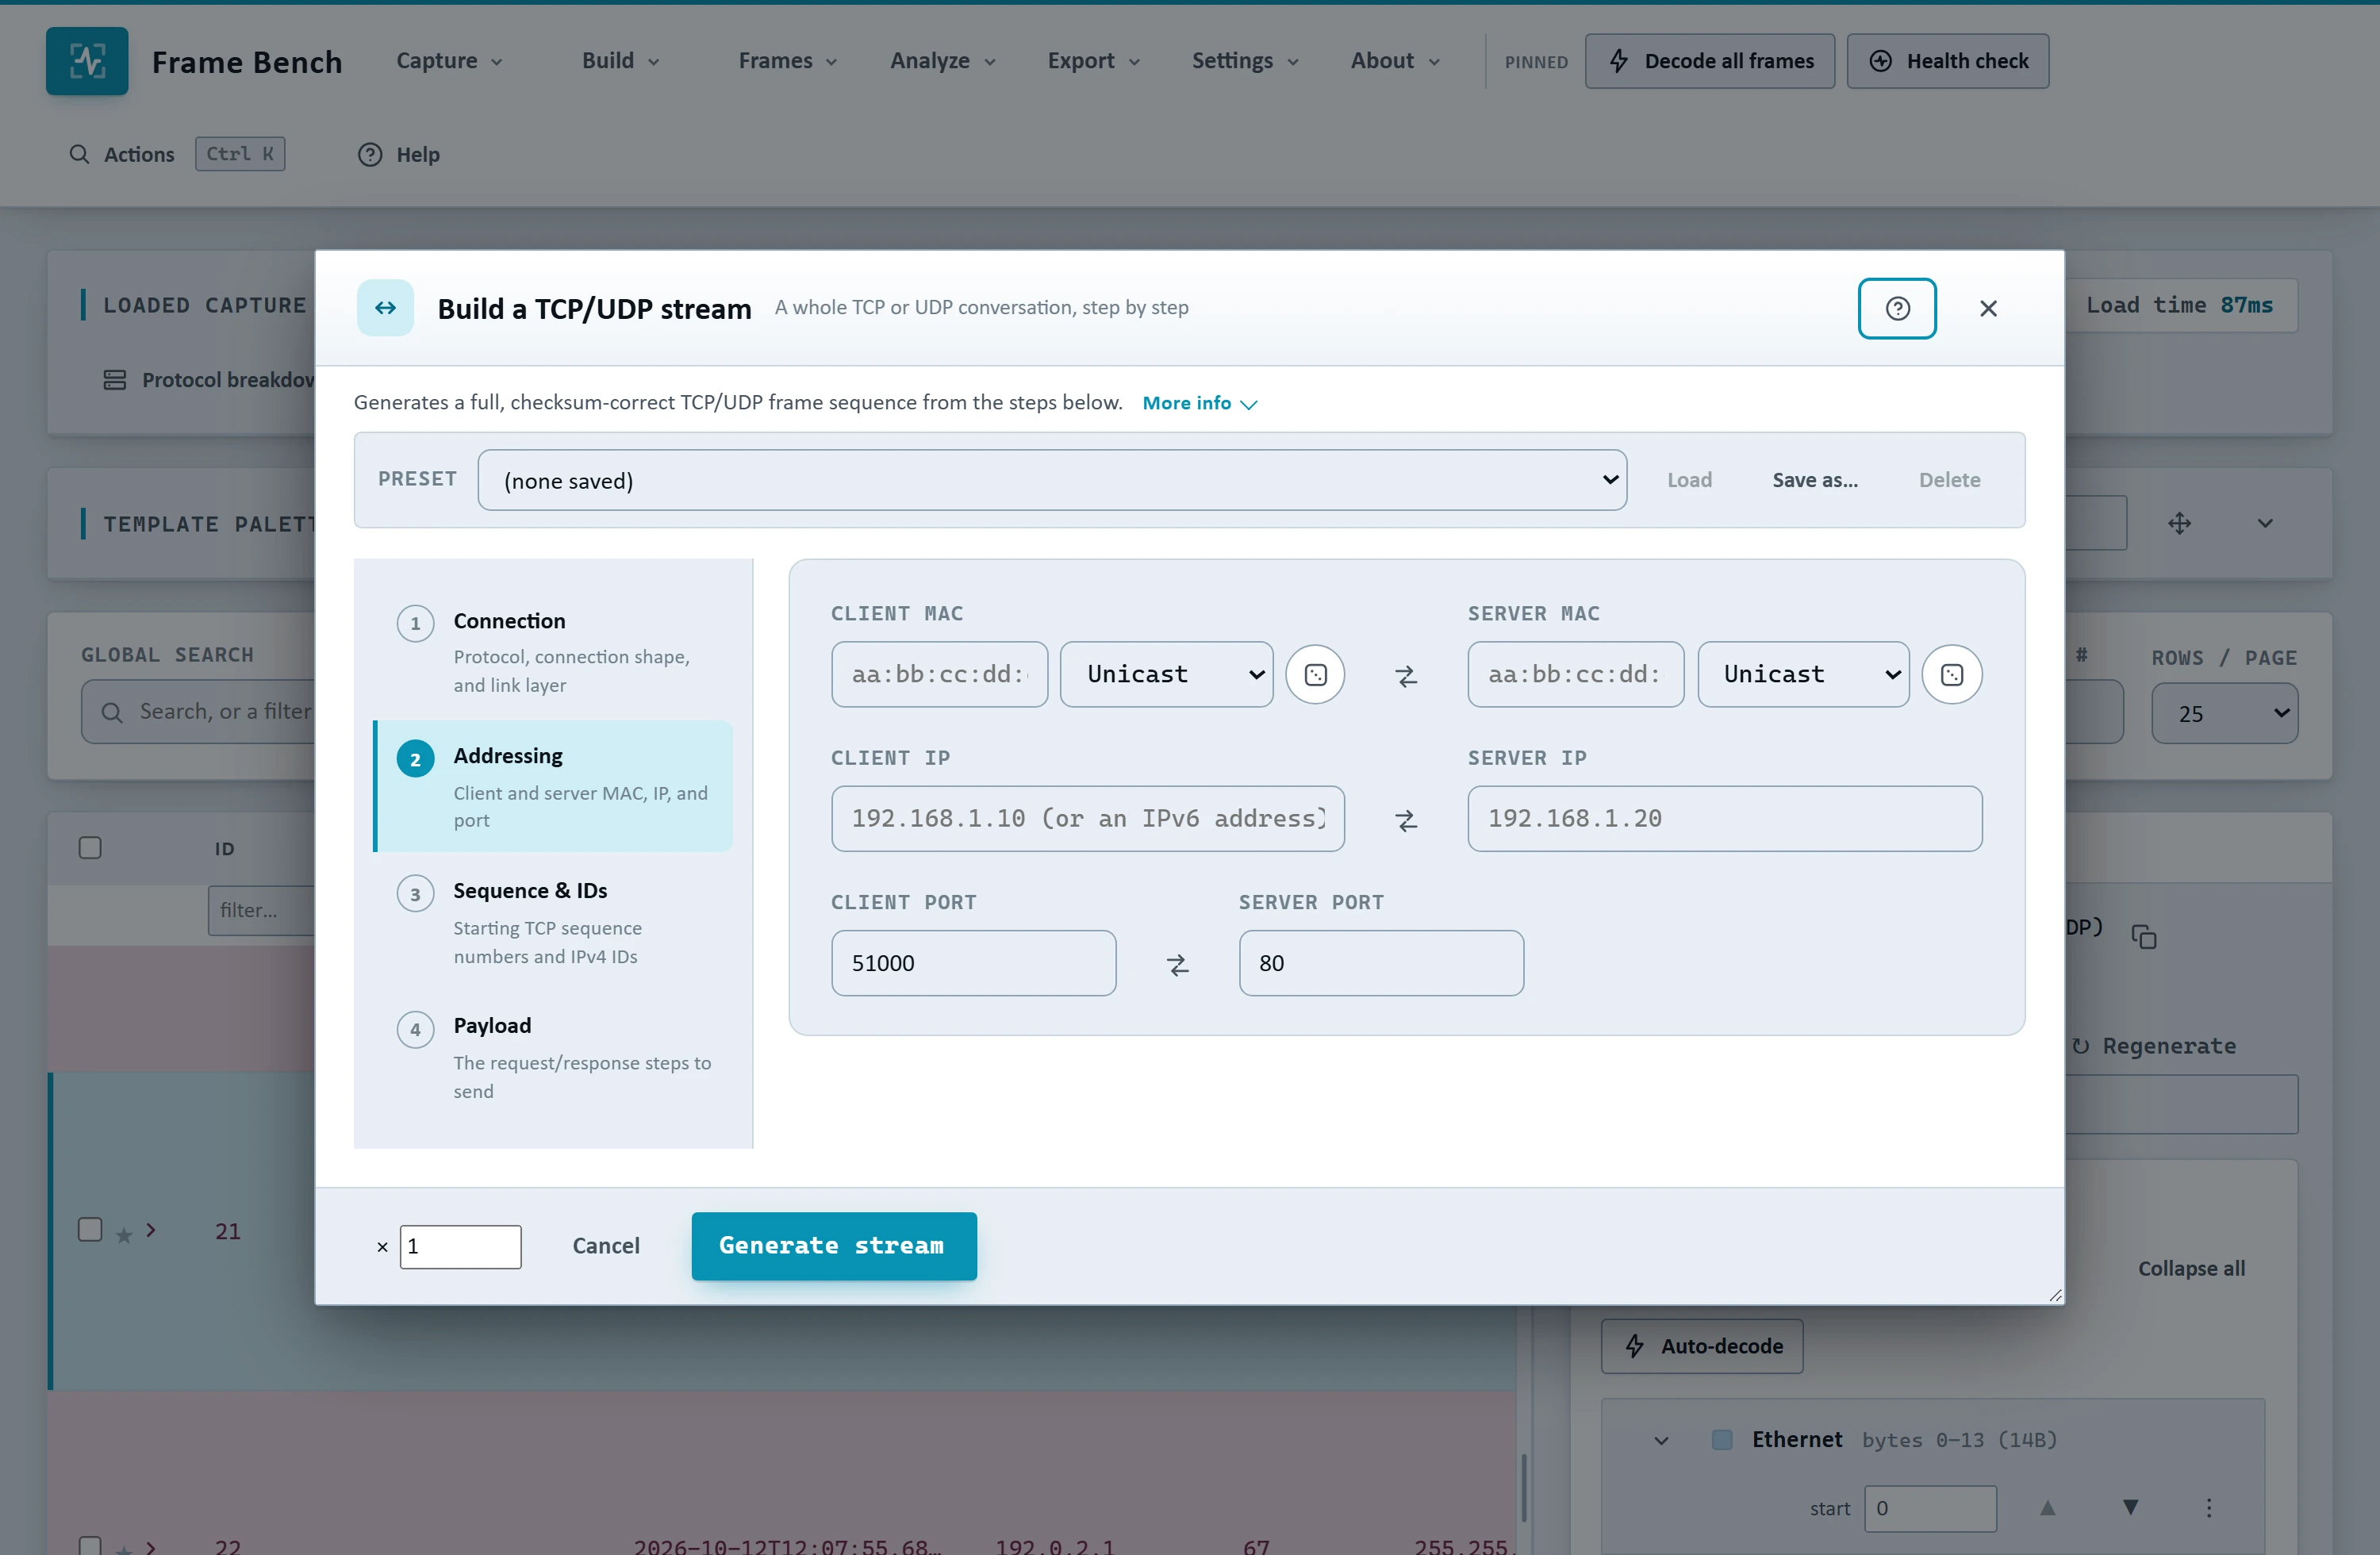Tick the select-all checkbox in table header
Viewport: 2380px width, 1555px height.
[x=90, y=847]
